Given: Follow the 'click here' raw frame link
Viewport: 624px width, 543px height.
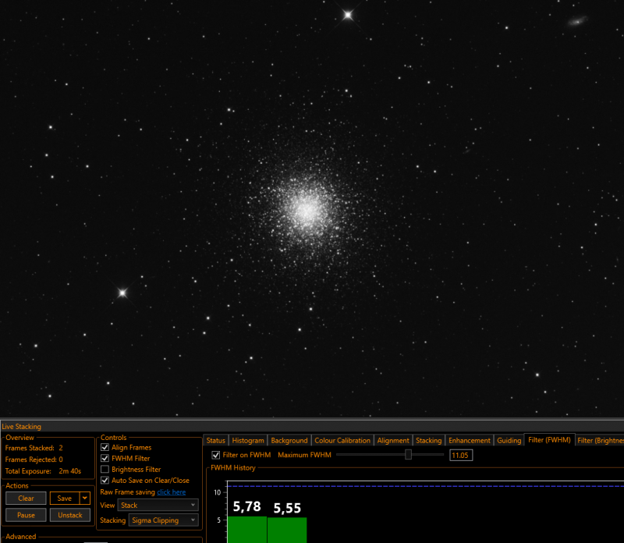Looking at the screenshot, I should click(x=171, y=492).
